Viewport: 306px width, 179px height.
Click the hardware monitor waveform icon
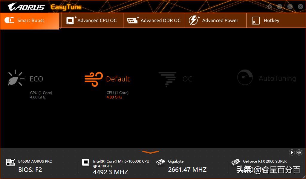299,152
